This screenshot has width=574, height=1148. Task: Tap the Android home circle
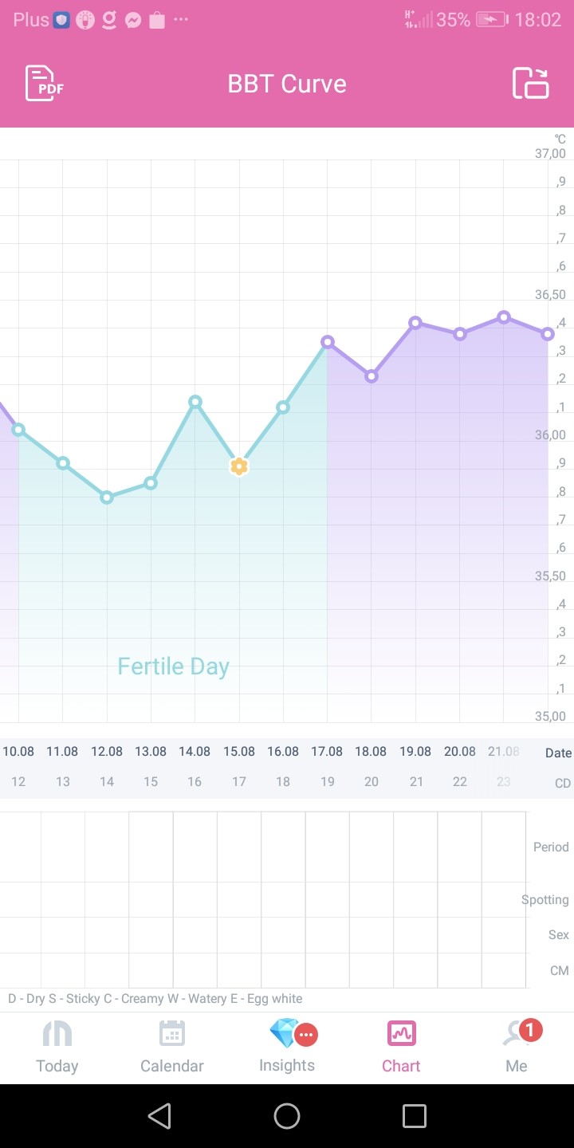coord(287,1116)
